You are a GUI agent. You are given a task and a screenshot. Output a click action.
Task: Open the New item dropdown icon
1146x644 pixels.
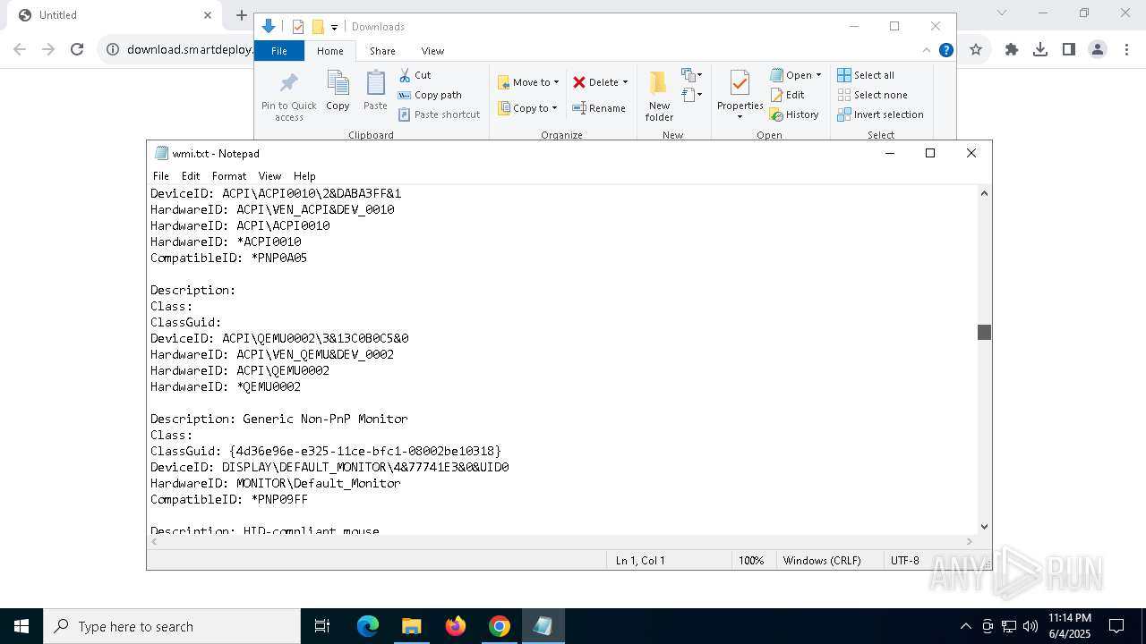click(692, 75)
